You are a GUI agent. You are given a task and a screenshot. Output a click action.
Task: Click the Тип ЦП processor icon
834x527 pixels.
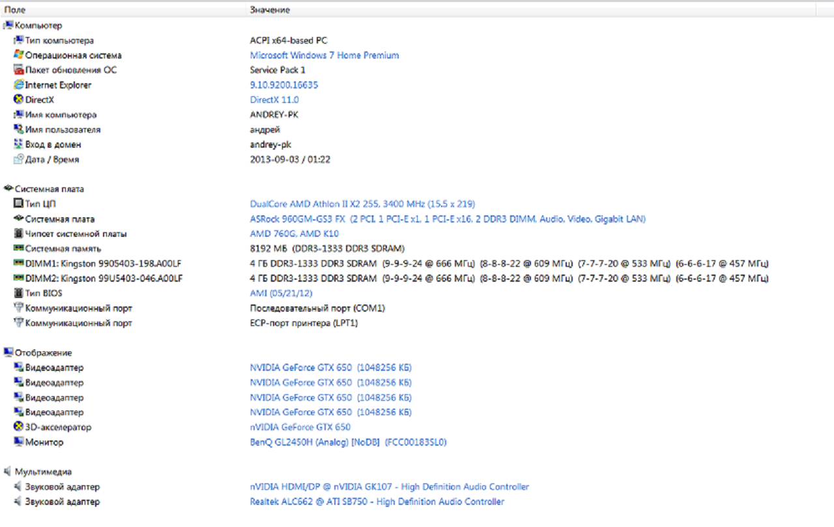click(x=18, y=204)
